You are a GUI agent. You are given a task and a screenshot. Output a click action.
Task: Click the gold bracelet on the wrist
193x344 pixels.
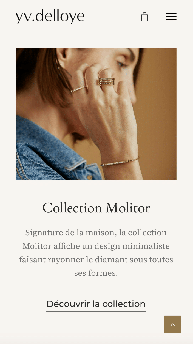120,162
